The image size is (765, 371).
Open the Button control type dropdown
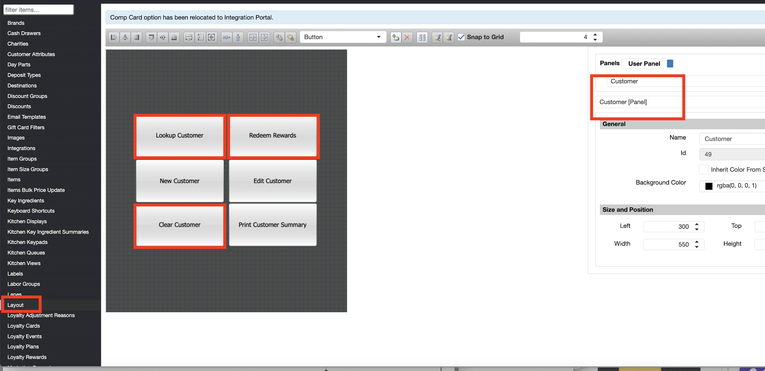tap(343, 37)
